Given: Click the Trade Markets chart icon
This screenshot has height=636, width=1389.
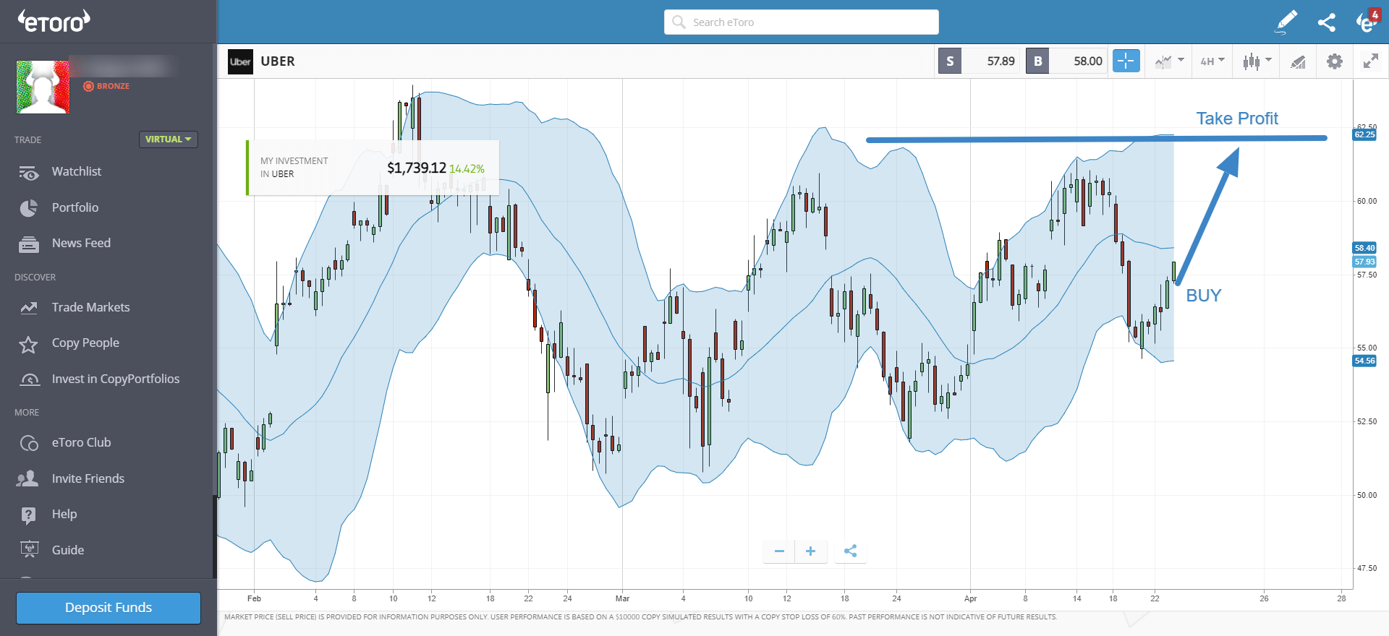Looking at the screenshot, I should (x=29, y=308).
